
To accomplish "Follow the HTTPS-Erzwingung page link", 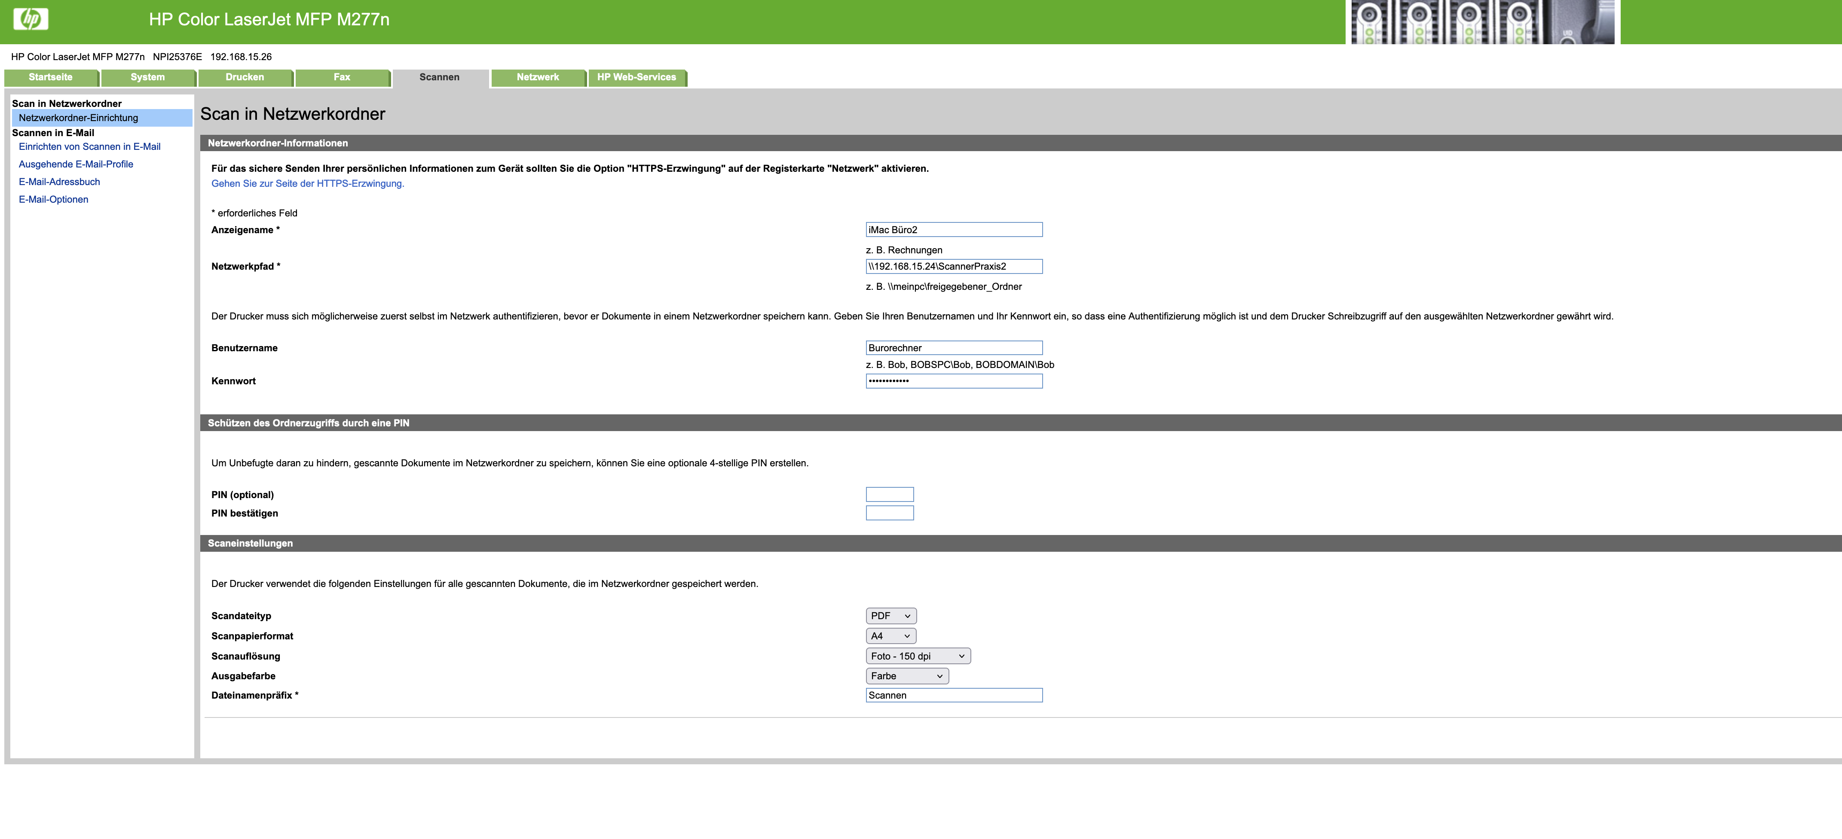I will click(307, 184).
